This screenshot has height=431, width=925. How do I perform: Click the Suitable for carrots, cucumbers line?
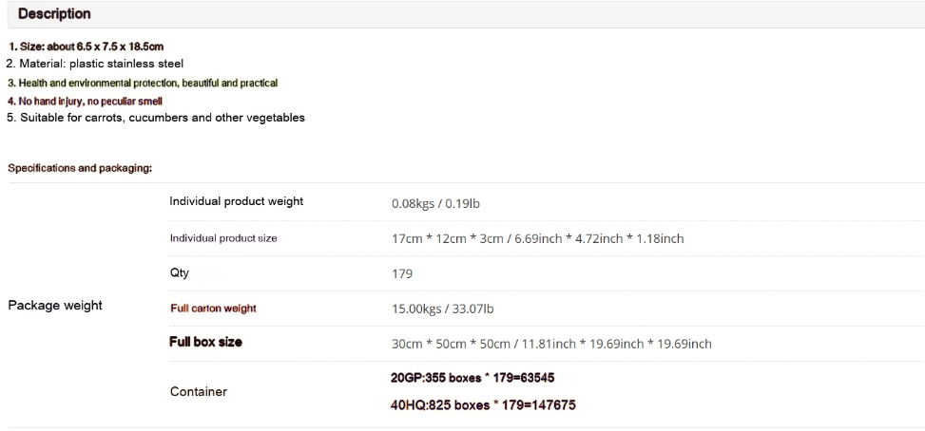tap(156, 118)
